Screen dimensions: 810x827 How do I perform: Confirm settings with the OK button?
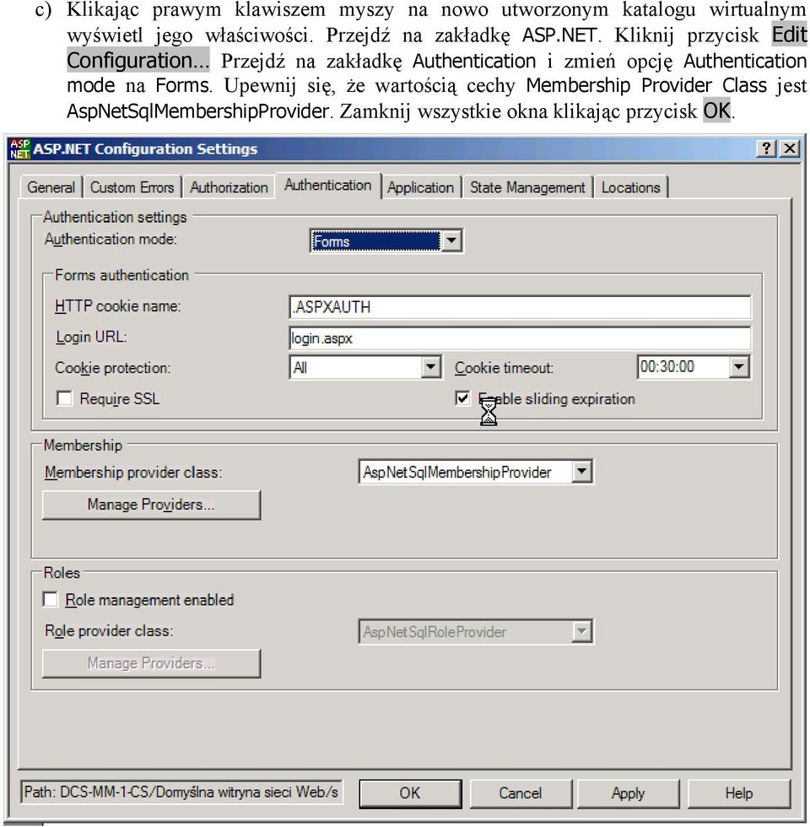pos(410,793)
